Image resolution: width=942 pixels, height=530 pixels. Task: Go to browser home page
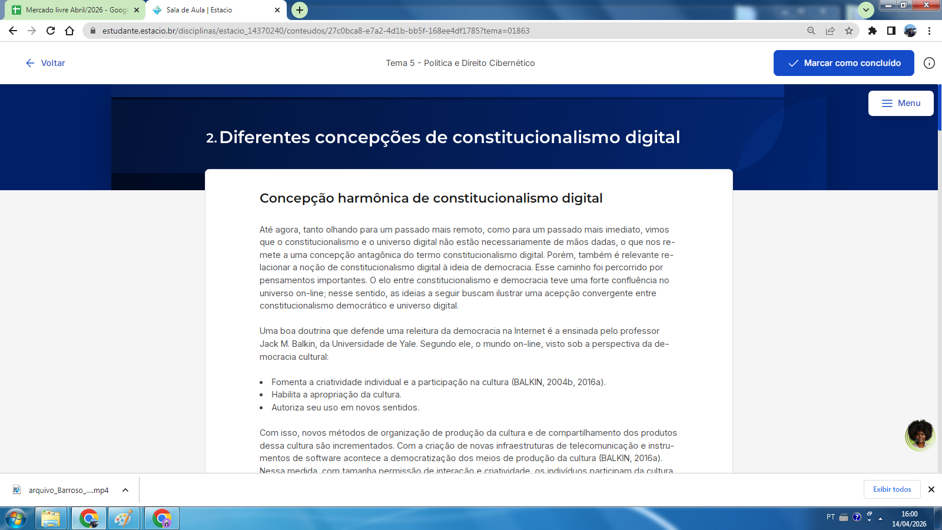pyautogui.click(x=69, y=31)
